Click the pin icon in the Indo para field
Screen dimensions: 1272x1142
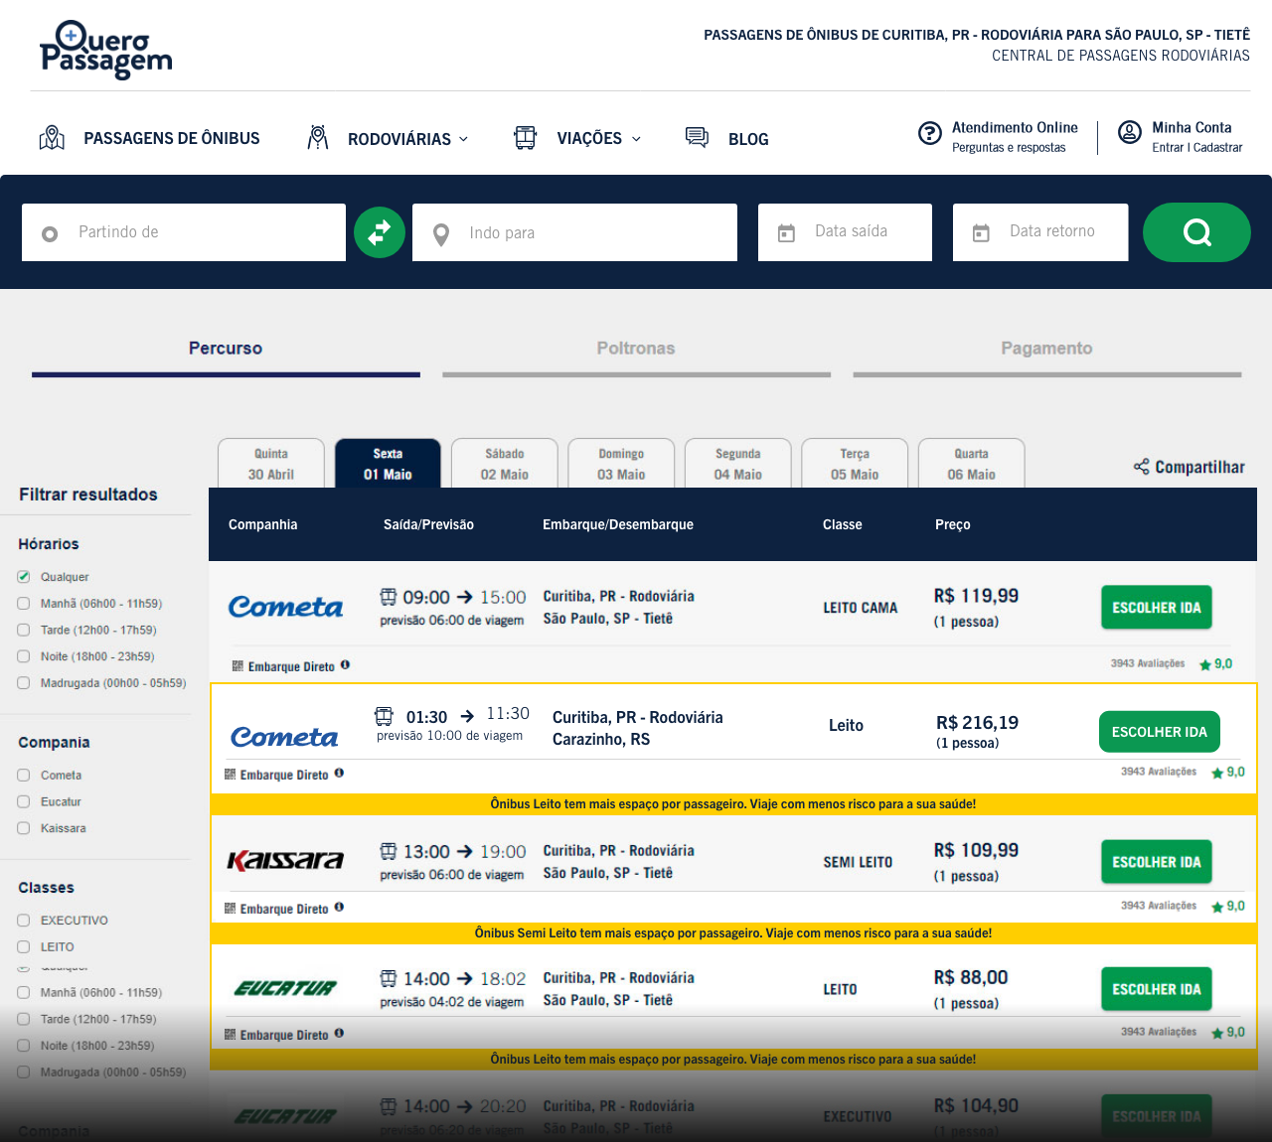click(441, 234)
